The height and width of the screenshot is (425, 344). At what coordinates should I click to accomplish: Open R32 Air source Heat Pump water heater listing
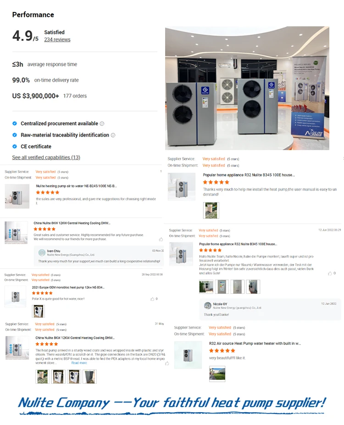tap(255, 343)
